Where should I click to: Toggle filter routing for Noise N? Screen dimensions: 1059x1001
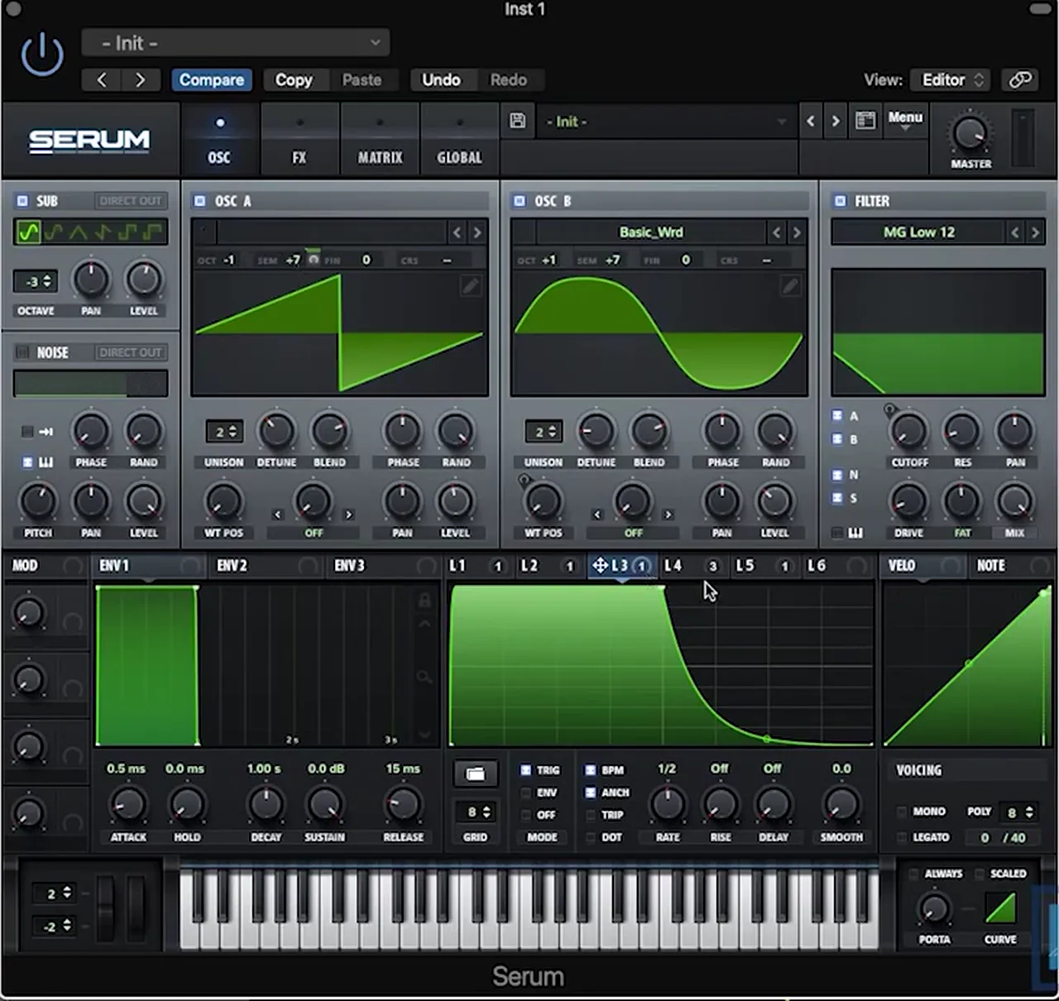(837, 475)
